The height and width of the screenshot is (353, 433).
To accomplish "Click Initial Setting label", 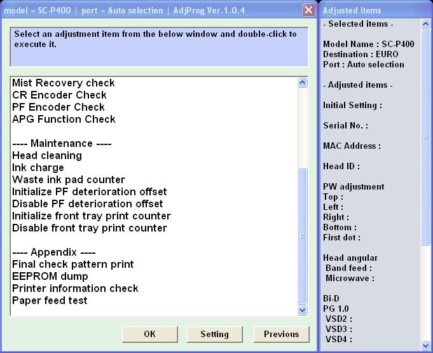I will (353, 105).
